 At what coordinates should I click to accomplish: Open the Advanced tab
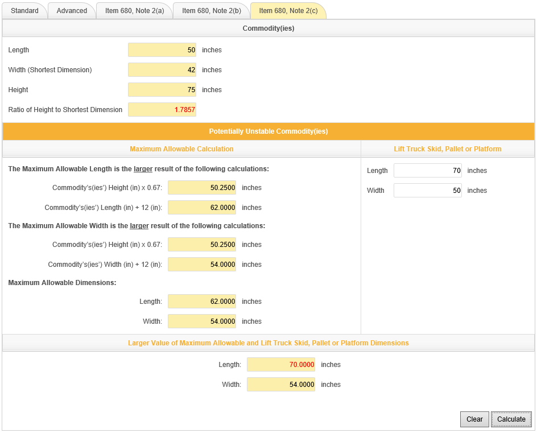pos(72,11)
